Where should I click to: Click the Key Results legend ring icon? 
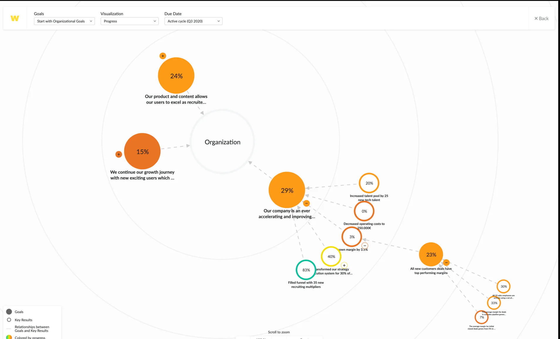9,320
